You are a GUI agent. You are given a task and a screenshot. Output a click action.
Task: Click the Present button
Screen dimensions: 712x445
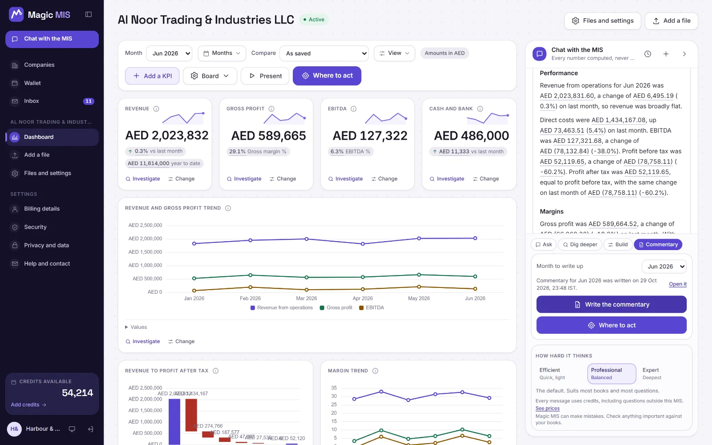(x=265, y=76)
